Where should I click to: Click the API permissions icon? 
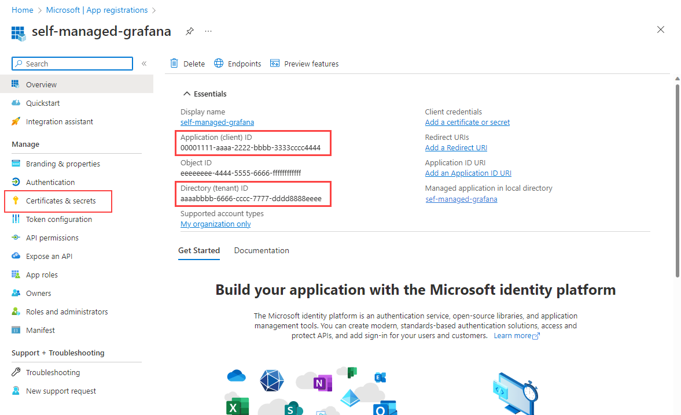(16, 237)
